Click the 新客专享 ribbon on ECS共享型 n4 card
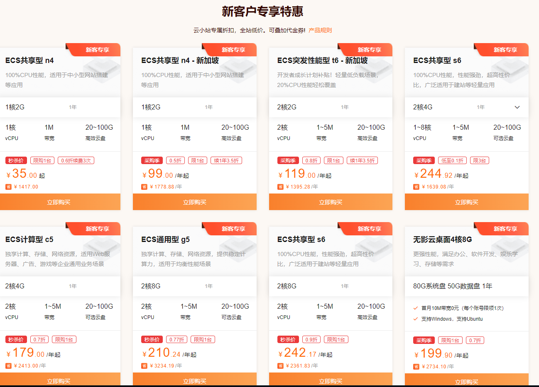The image size is (539, 387). (94, 50)
